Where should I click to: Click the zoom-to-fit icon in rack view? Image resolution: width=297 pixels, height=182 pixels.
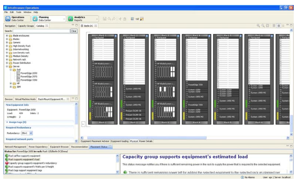[x=267, y=26]
